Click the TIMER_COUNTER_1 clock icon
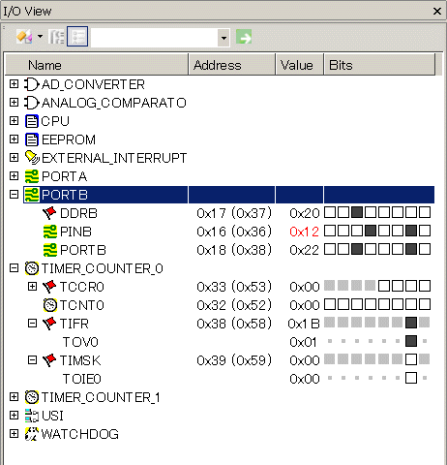Screen dimensions: 447x465 pos(32,397)
